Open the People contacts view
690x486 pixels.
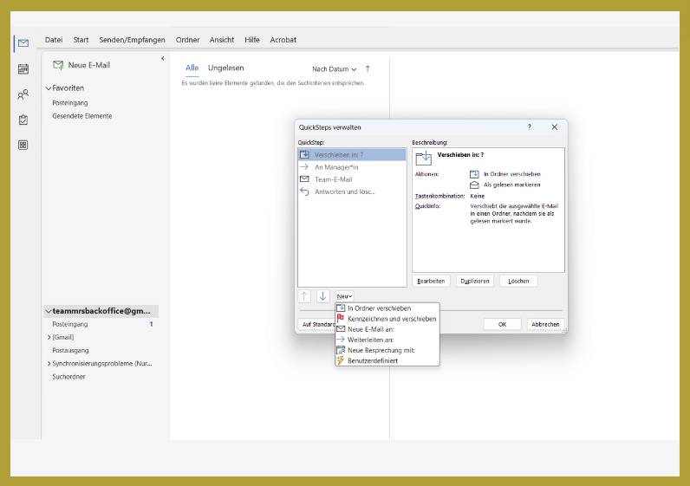[x=23, y=94]
